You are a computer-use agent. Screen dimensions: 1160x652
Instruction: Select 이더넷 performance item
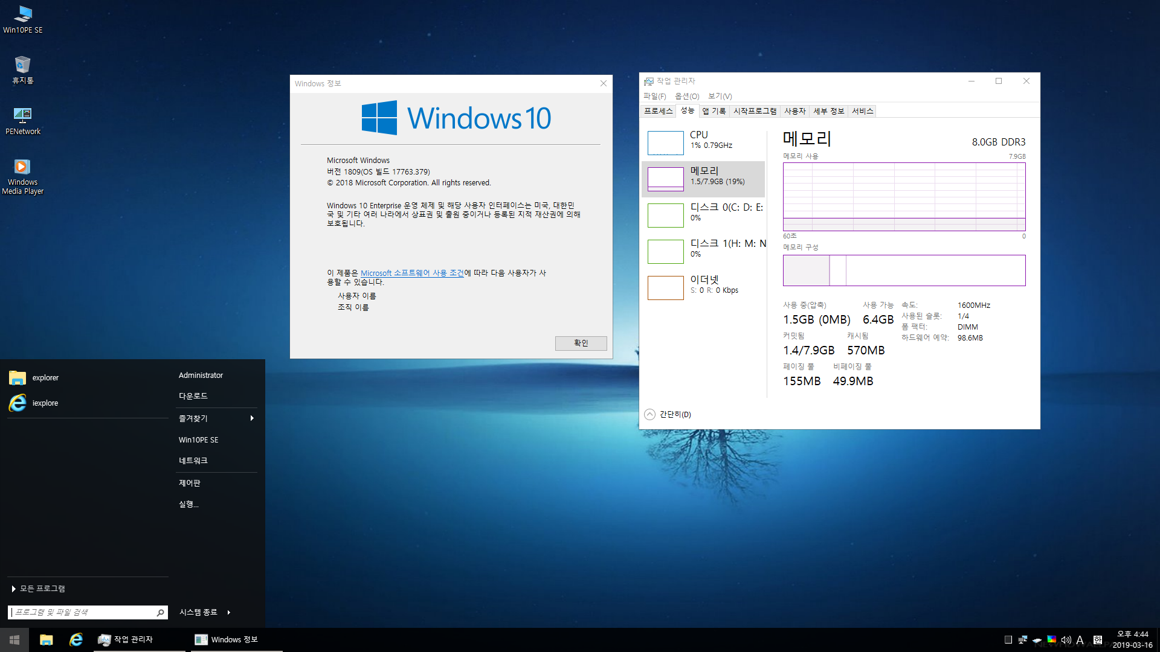tap(703, 287)
